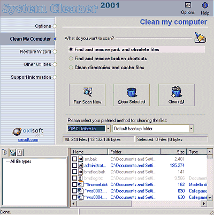Check the box for ~$normal.dot
This screenshot has width=214, height=215.
[74, 184]
